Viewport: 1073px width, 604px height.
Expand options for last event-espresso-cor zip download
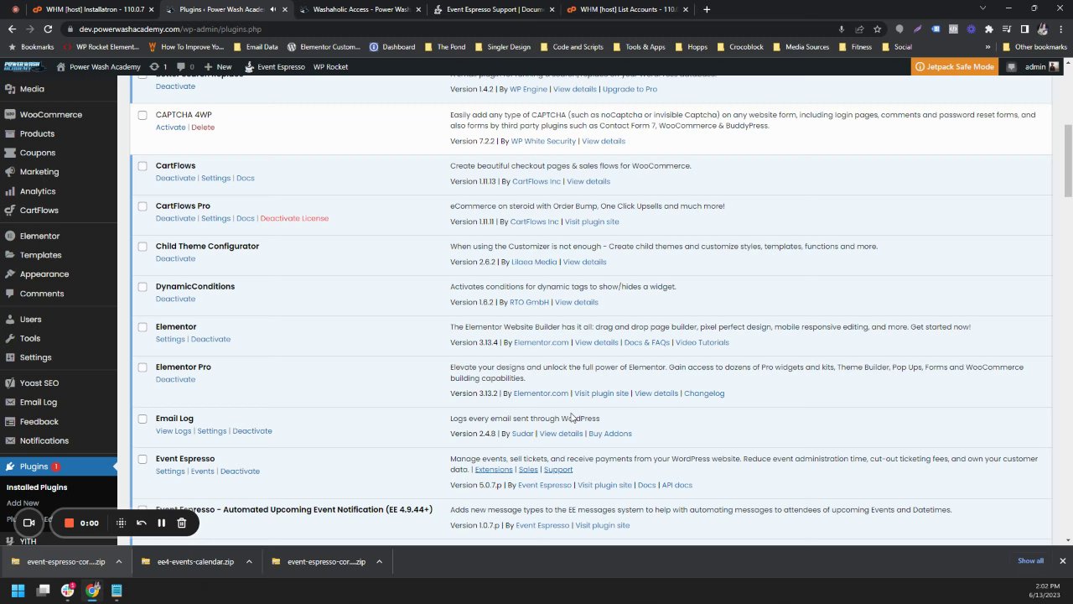(379, 562)
